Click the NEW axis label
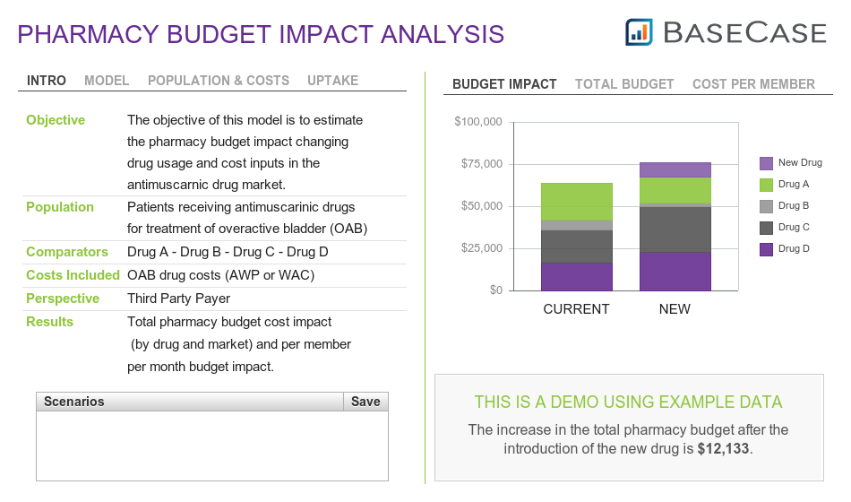851x502 pixels. pyautogui.click(x=675, y=309)
